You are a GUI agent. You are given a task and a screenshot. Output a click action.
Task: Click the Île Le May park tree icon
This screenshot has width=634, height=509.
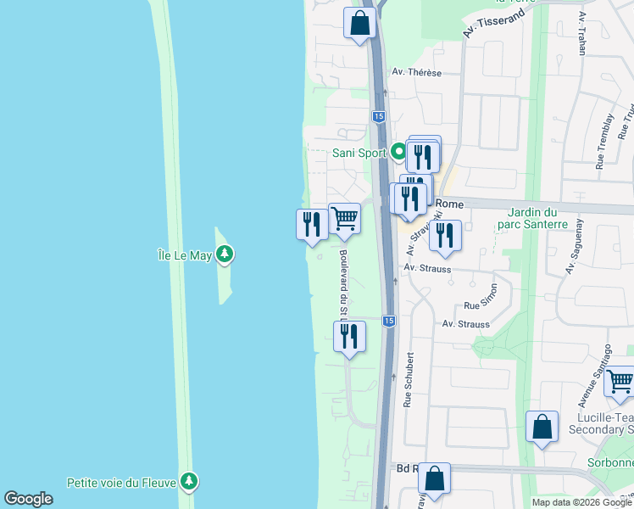(x=225, y=255)
